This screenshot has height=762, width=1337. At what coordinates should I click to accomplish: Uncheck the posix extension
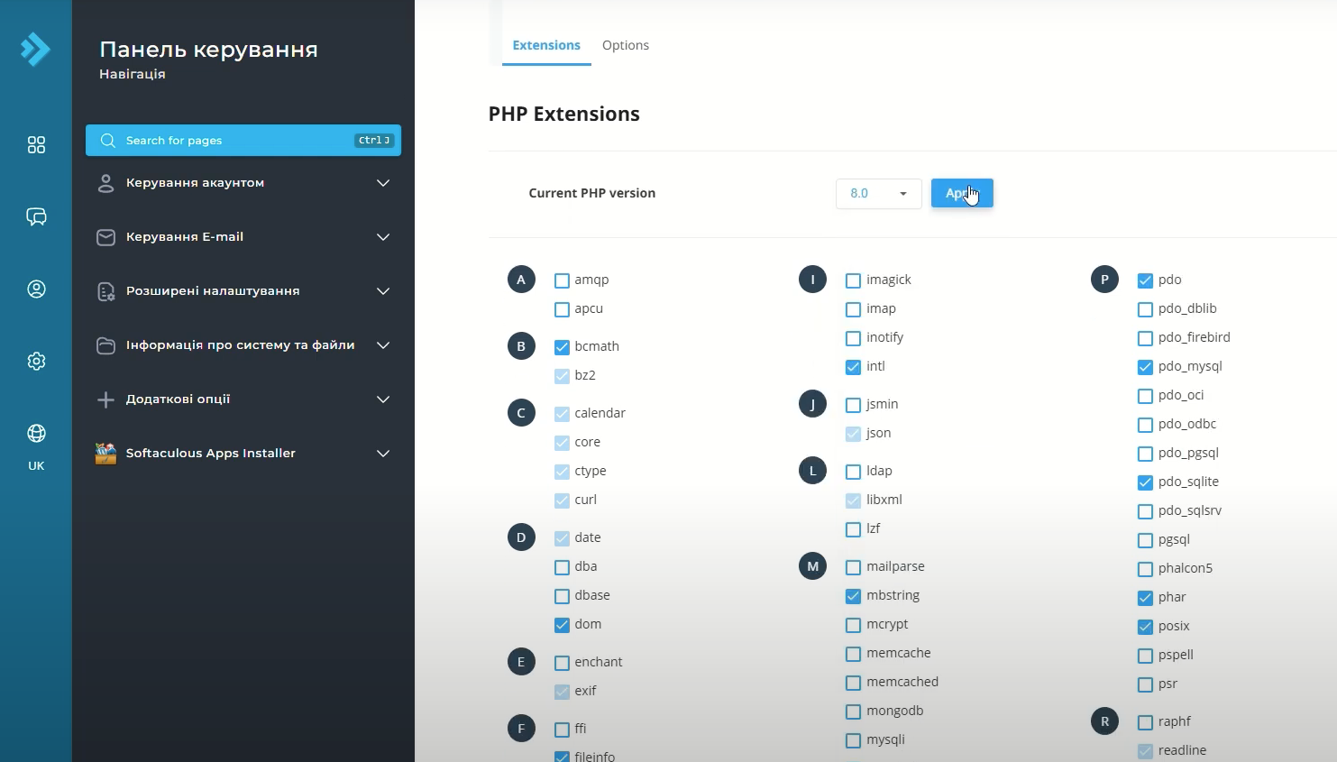click(x=1145, y=627)
